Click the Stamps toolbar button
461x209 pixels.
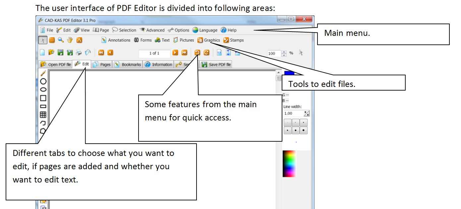tap(234, 40)
